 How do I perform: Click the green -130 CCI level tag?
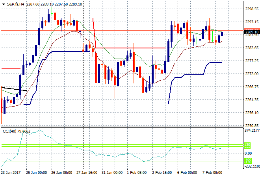tap(248, 162)
